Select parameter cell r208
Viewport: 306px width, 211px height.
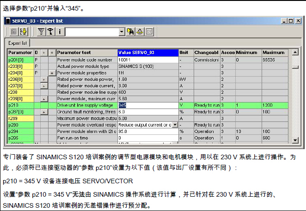pos(21,92)
